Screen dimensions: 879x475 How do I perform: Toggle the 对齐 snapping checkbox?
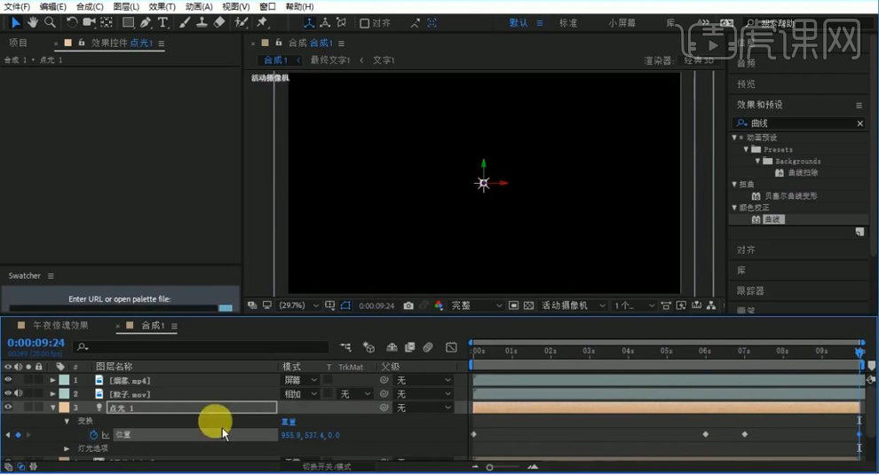point(365,23)
